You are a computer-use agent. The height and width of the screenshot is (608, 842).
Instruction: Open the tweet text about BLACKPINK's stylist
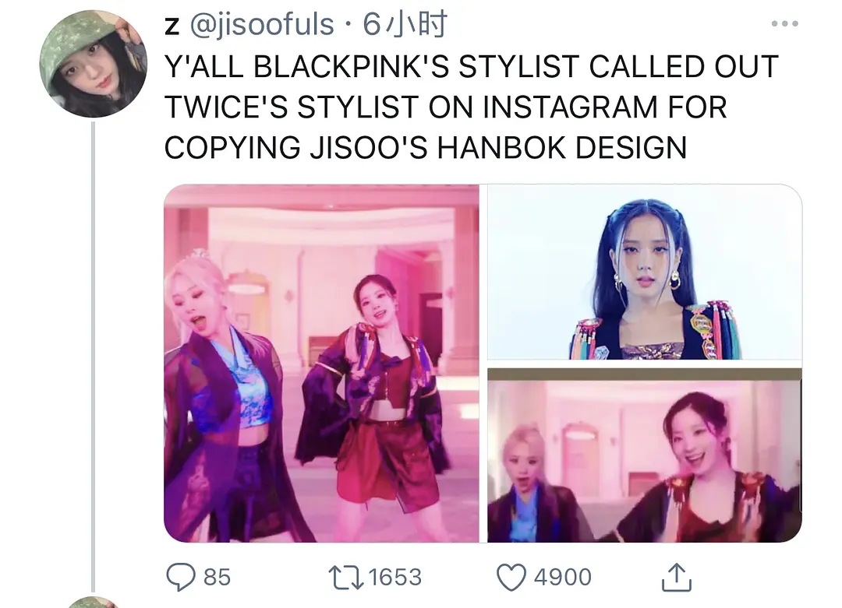472,107
